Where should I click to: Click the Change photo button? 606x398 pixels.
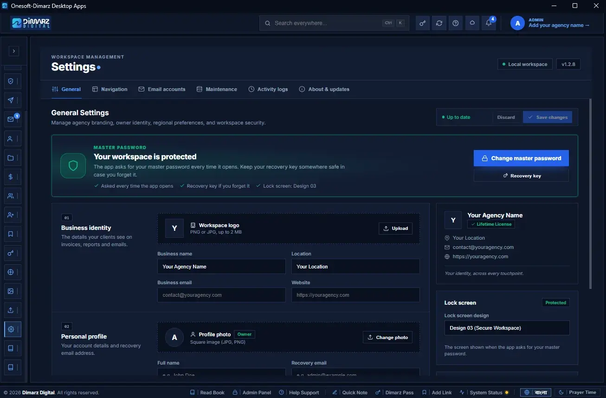click(x=387, y=337)
